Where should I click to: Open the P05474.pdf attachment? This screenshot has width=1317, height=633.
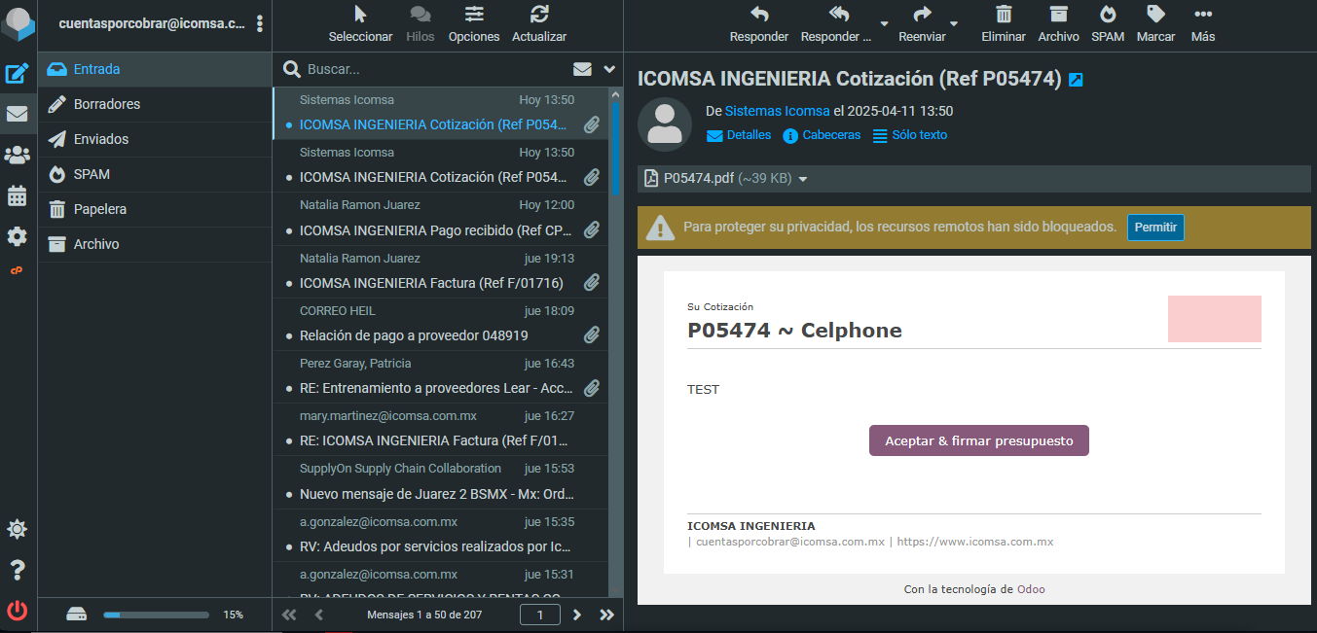click(718, 179)
